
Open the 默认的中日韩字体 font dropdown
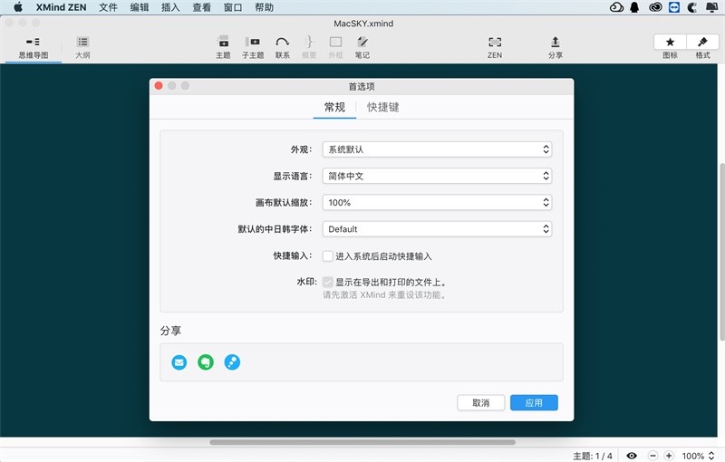click(x=437, y=229)
